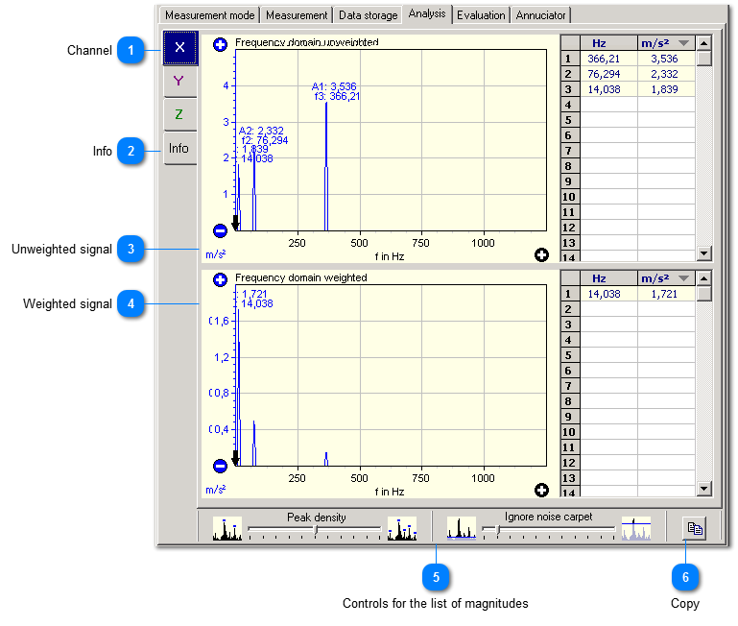Screen dimensions: 738x626
Task: Sort unweighted table by m/s² column
Action: (x=664, y=43)
